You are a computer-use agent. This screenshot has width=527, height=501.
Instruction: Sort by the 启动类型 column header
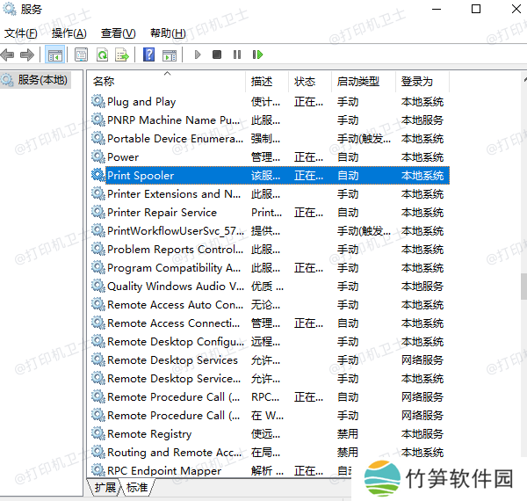click(357, 81)
